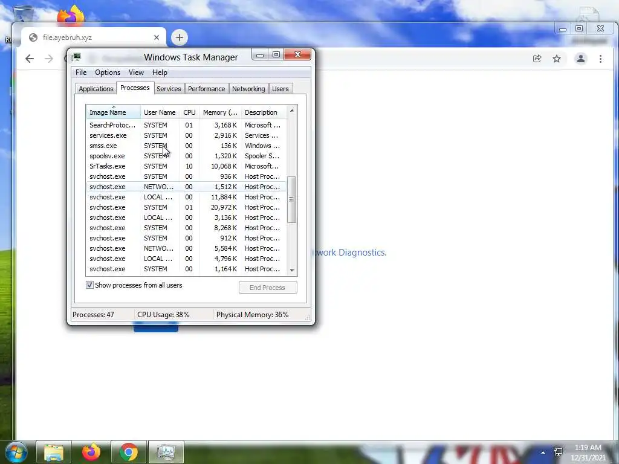This screenshot has width=619, height=464.
Task: Click the End Process button
Action: point(268,288)
